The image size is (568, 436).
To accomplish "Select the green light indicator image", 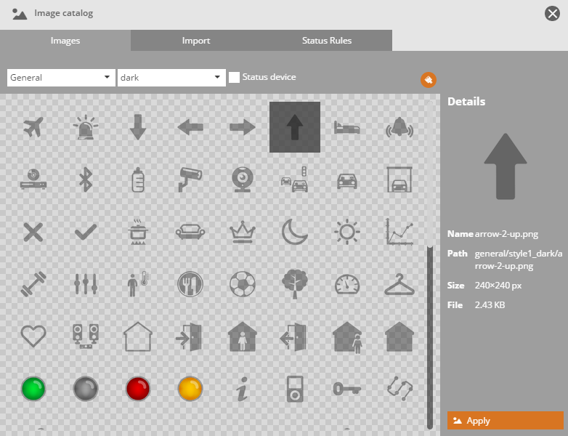I will pyautogui.click(x=33, y=389).
